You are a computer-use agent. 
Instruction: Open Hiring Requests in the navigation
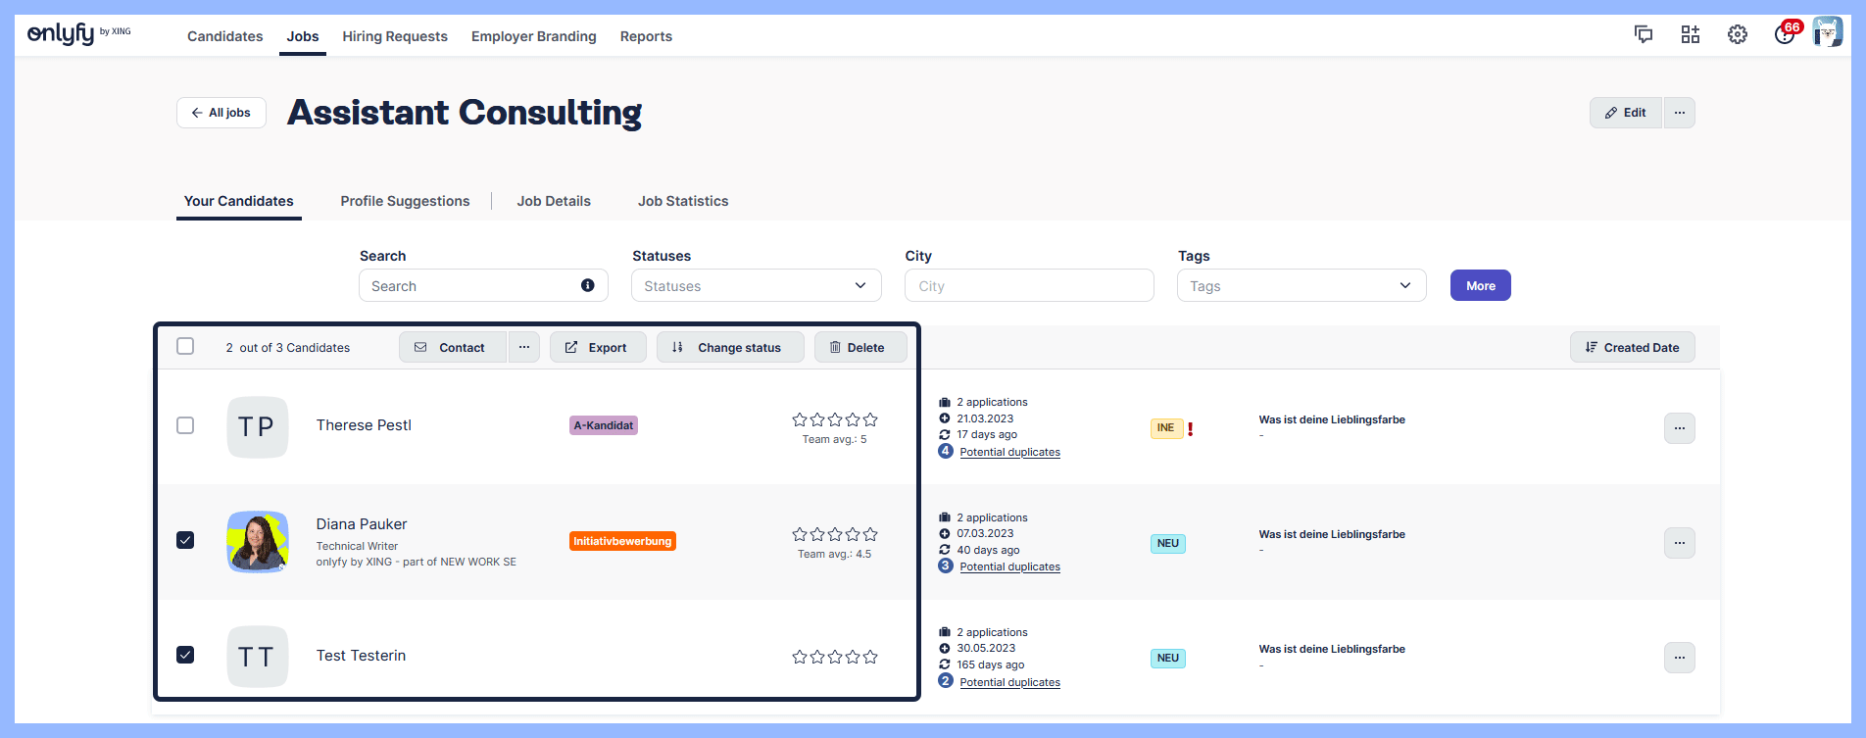click(395, 36)
